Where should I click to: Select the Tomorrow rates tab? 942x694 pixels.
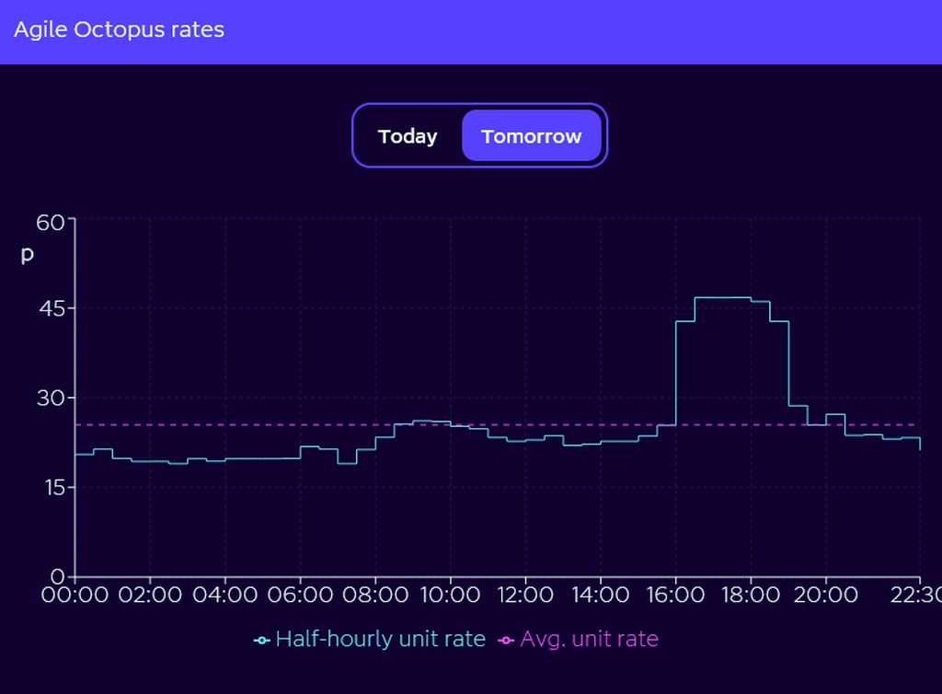pyautogui.click(x=531, y=136)
